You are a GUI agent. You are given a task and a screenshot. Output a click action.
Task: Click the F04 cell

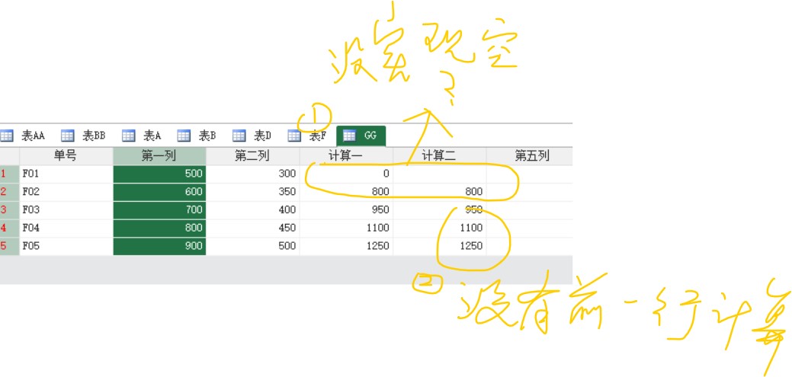(x=66, y=228)
